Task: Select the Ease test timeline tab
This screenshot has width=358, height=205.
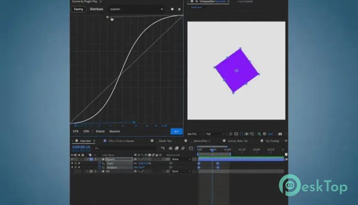Action: 85,141
